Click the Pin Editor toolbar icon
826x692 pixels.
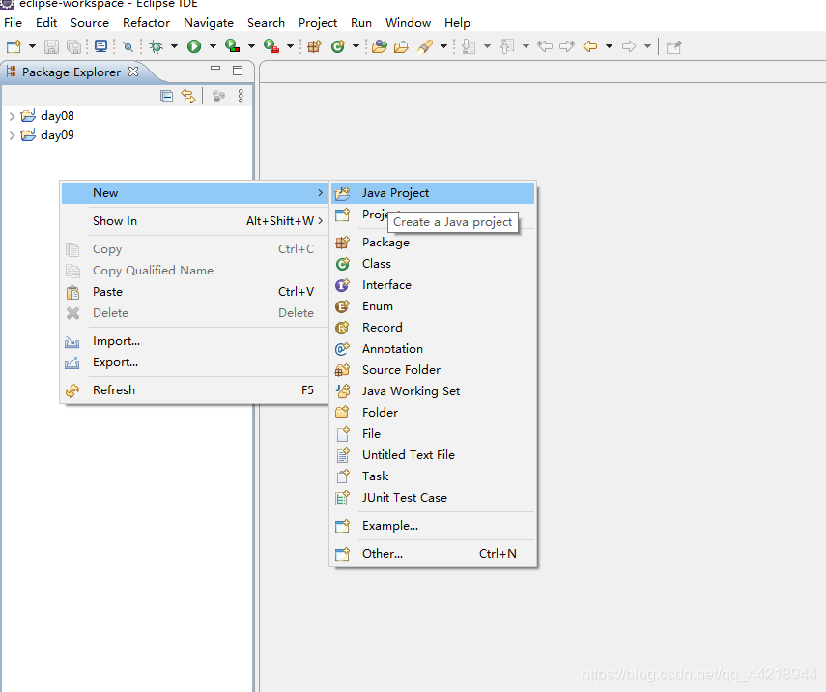(x=674, y=47)
